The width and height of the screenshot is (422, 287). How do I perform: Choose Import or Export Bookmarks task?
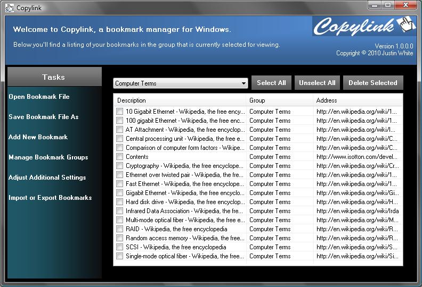50,198
